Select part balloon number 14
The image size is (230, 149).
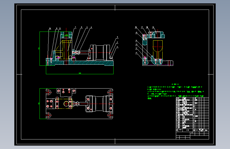(136, 41)
